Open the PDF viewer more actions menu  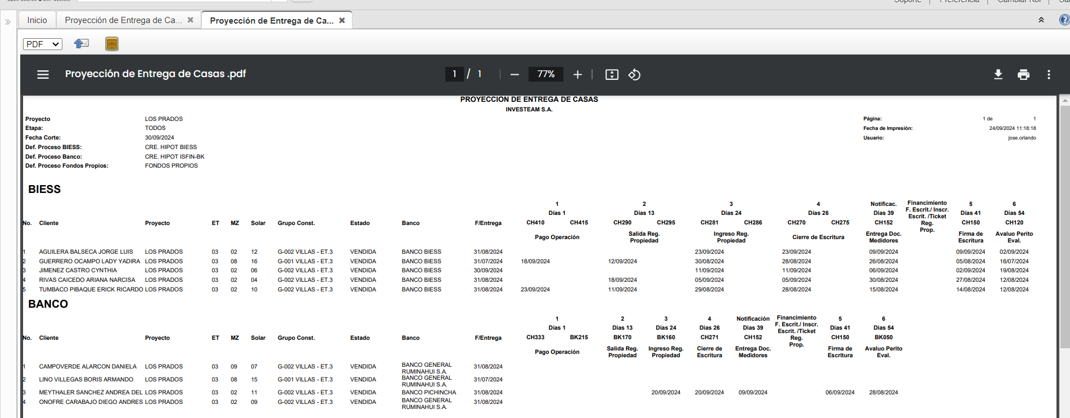click(1049, 74)
